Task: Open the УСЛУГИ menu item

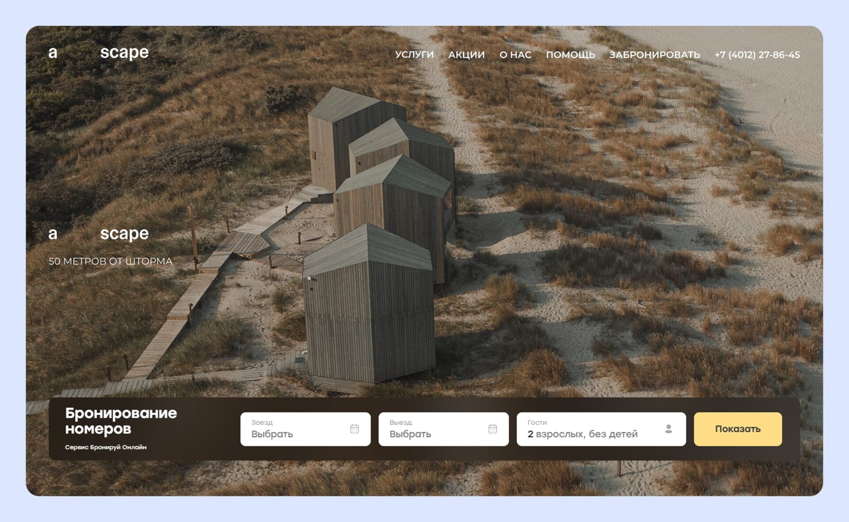Action: [414, 55]
